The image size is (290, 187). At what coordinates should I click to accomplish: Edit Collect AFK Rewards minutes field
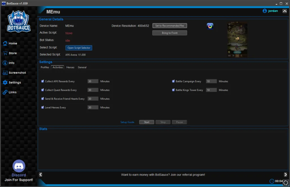point(93,81)
